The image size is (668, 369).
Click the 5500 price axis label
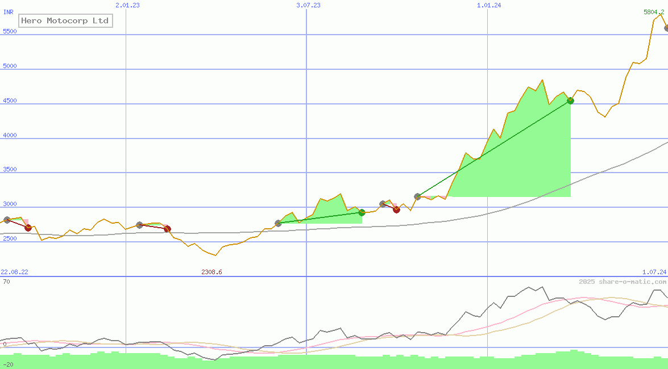(10, 31)
